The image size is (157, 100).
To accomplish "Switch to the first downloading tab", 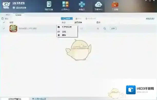I will tap(8, 15).
